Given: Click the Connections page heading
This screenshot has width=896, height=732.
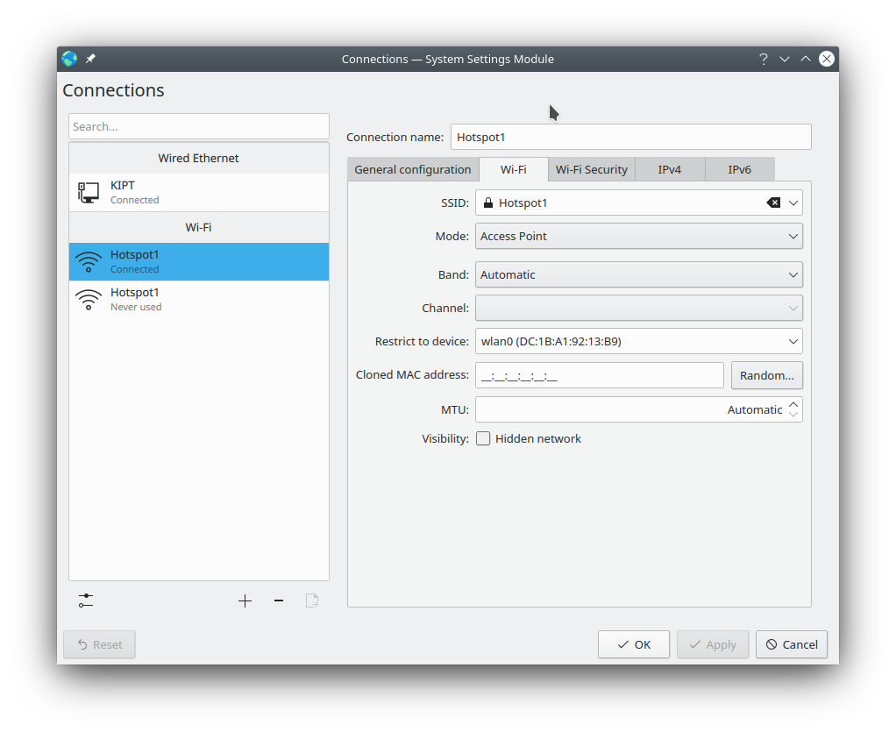Looking at the screenshot, I should click(x=113, y=90).
